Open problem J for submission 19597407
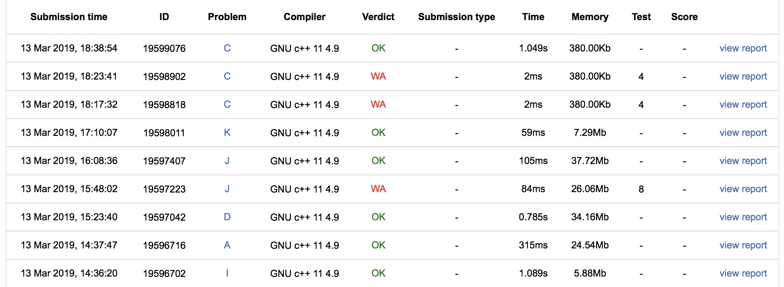Viewport: 784px width, 287px height. (227, 161)
